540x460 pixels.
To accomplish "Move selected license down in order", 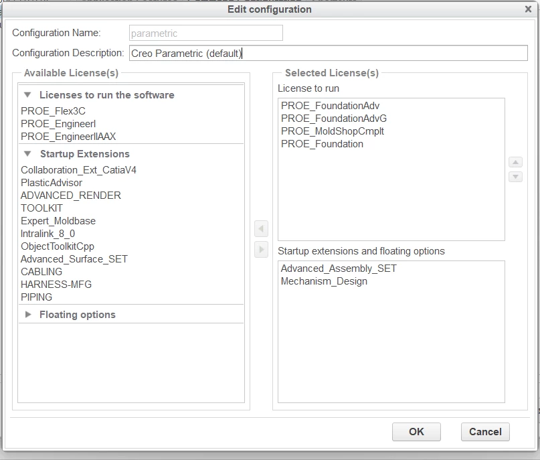I will (515, 177).
